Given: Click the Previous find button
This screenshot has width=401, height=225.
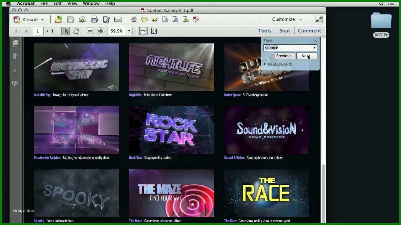Looking at the screenshot, I should [284, 56].
